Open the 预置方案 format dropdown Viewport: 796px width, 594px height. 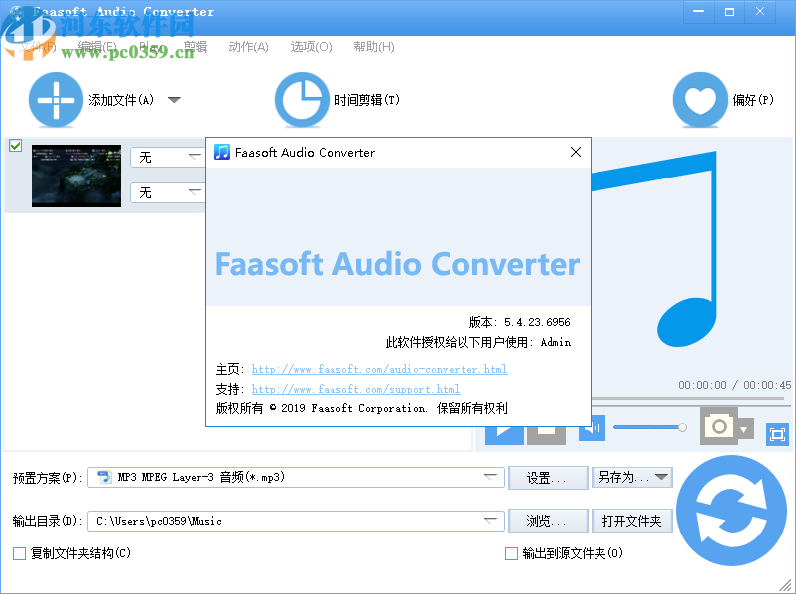pyautogui.click(x=492, y=477)
